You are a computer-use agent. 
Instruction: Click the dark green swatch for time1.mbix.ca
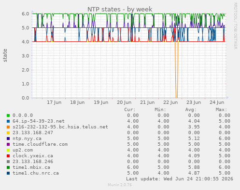coord(8,167)
